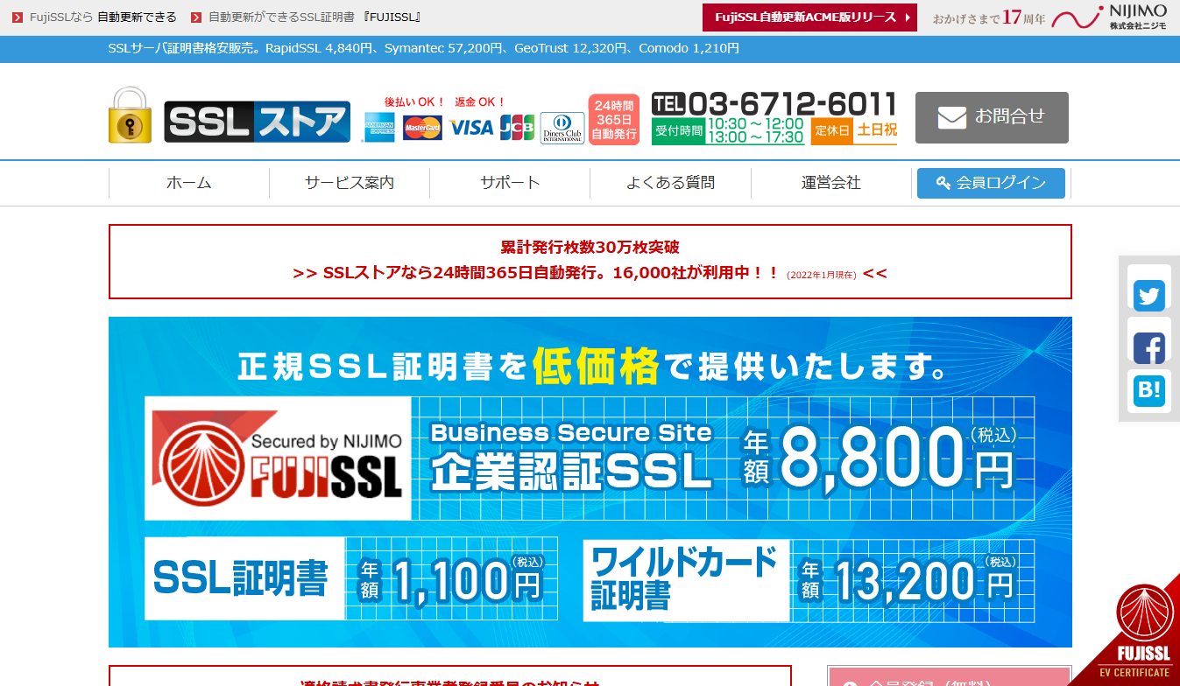Follow the FujiSSLなら自動更新できる link
1180x686 pixels.
point(102,17)
